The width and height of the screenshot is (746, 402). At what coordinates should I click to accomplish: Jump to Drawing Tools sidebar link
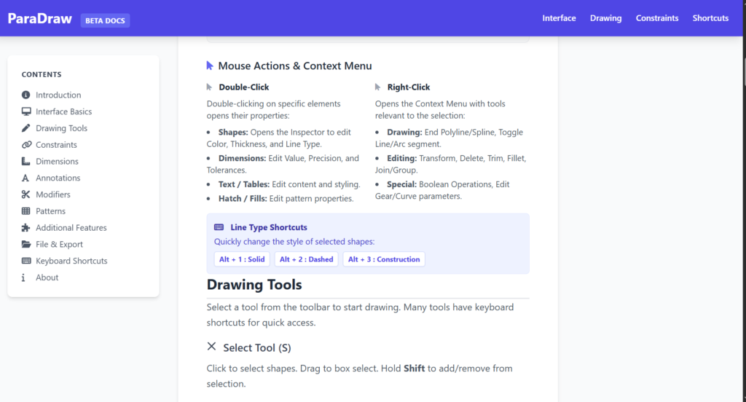point(61,128)
